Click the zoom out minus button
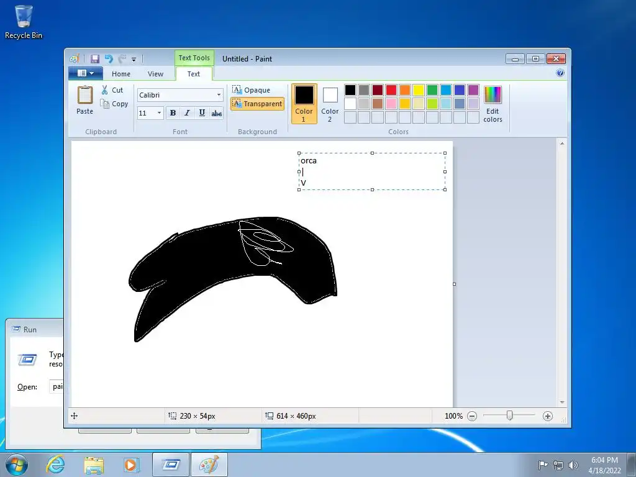 pyautogui.click(x=472, y=416)
